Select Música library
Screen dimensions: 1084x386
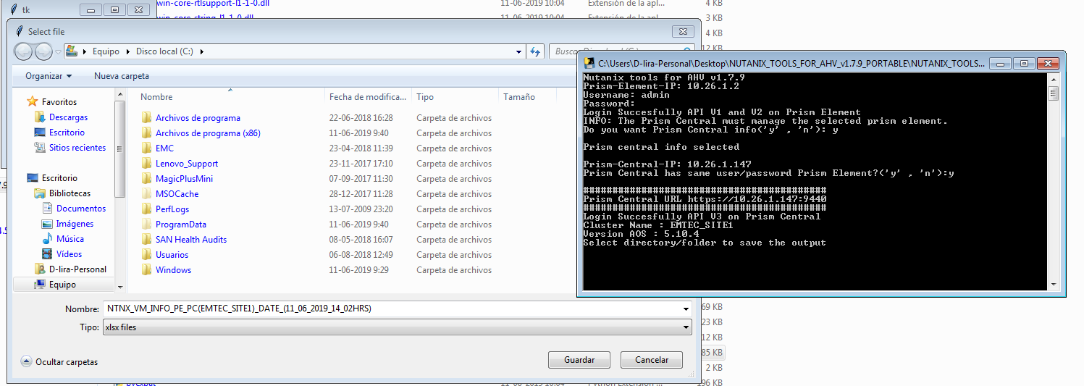tap(70, 239)
